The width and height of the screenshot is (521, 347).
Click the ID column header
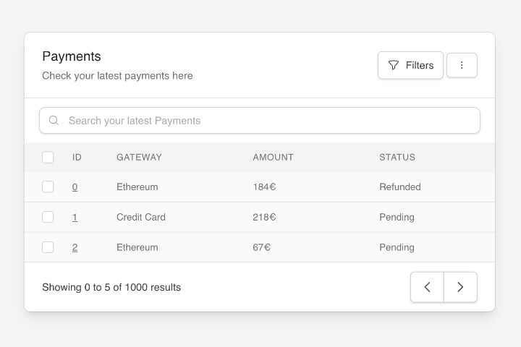point(77,157)
